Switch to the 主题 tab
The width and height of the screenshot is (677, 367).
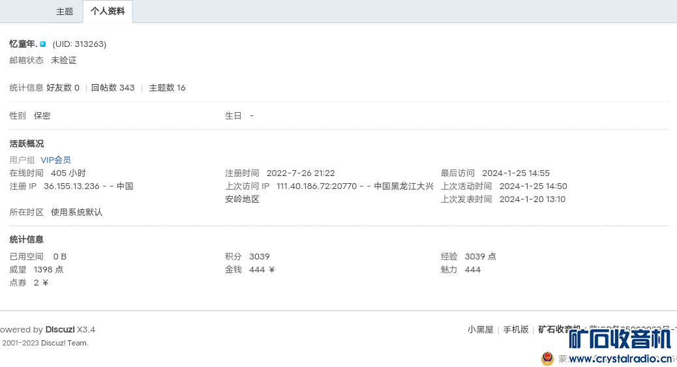click(x=65, y=12)
